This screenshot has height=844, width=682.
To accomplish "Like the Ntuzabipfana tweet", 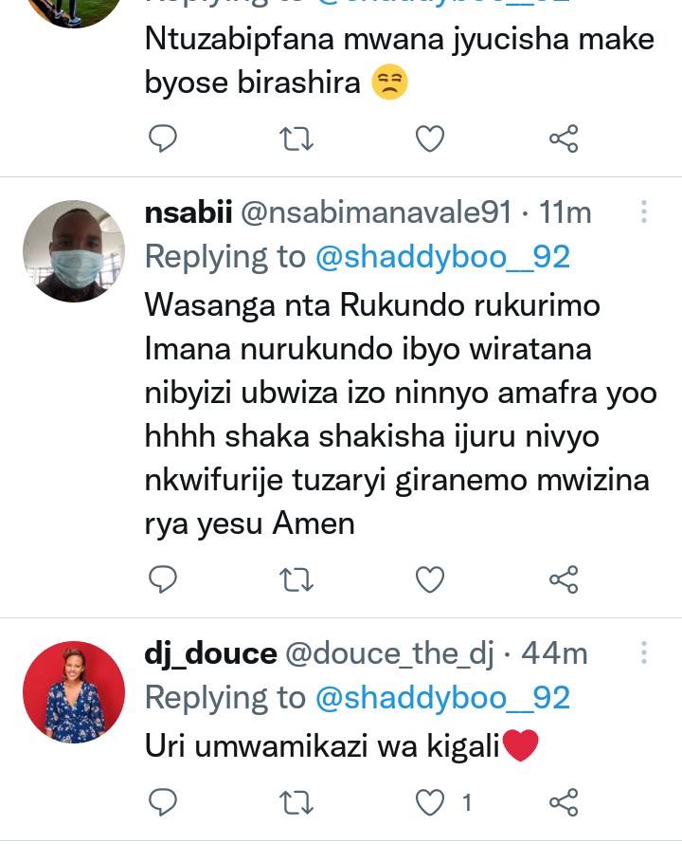I will [x=431, y=139].
